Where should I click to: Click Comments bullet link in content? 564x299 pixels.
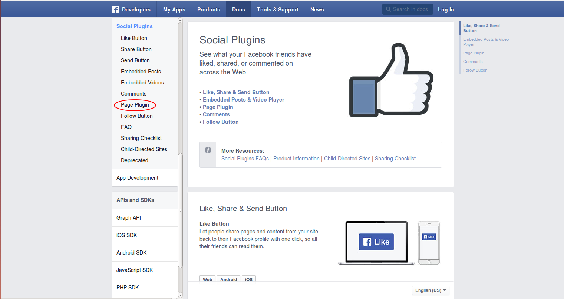point(216,114)
